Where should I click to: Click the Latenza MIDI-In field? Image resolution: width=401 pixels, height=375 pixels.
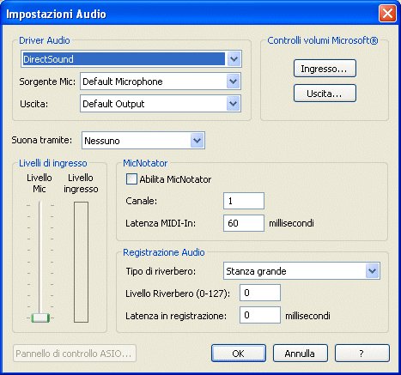[244, 223]
